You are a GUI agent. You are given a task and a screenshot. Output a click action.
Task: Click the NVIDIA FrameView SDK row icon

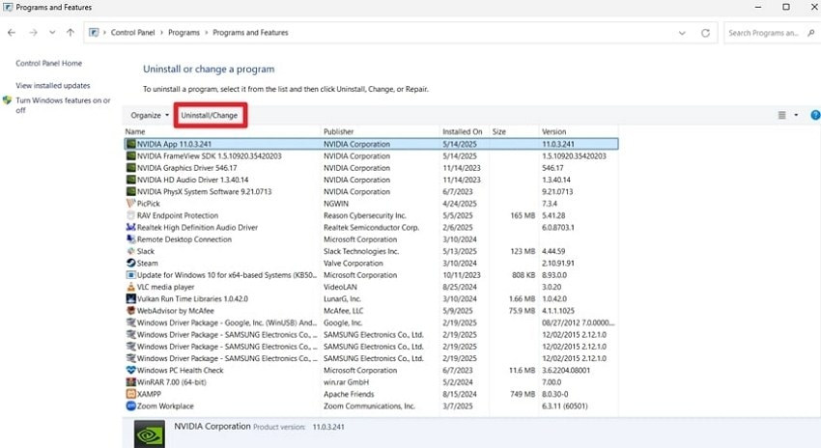point(131,156)
